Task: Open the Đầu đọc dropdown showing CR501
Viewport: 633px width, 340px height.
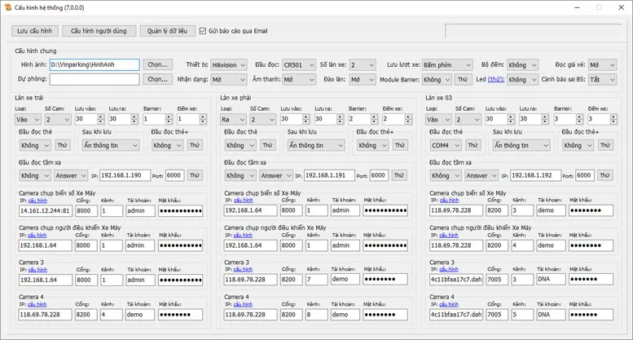Action: point(298,64)
